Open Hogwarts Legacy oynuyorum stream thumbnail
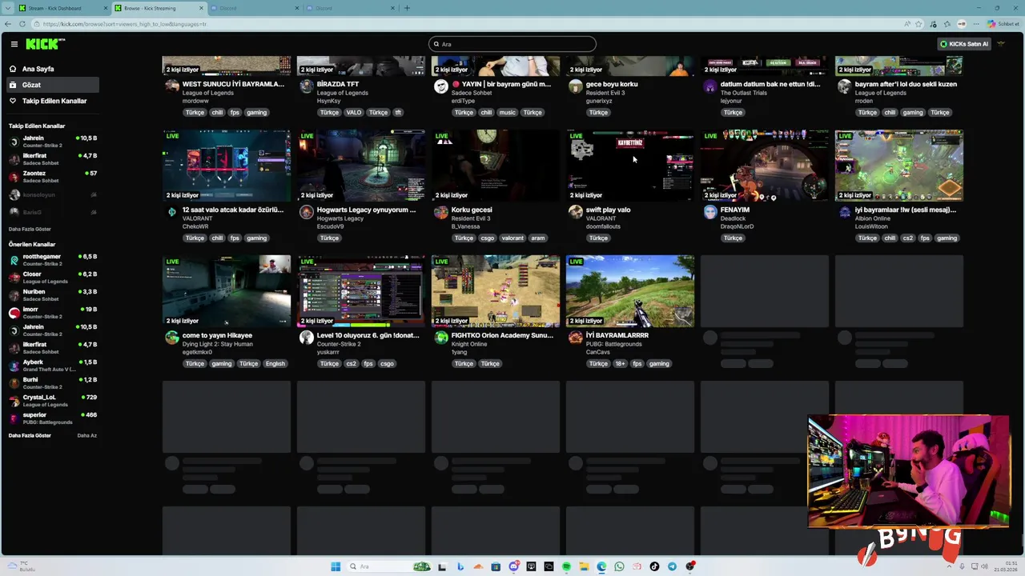The height and width of the screenshot is (576, 1025). click(x=361, y=166)
